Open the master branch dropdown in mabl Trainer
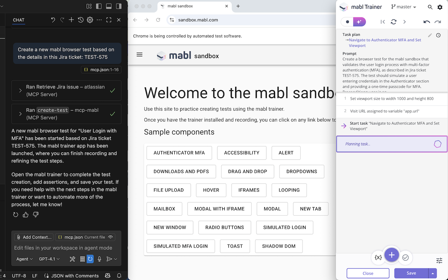This screenshot has height=280, width=448. 404,7
